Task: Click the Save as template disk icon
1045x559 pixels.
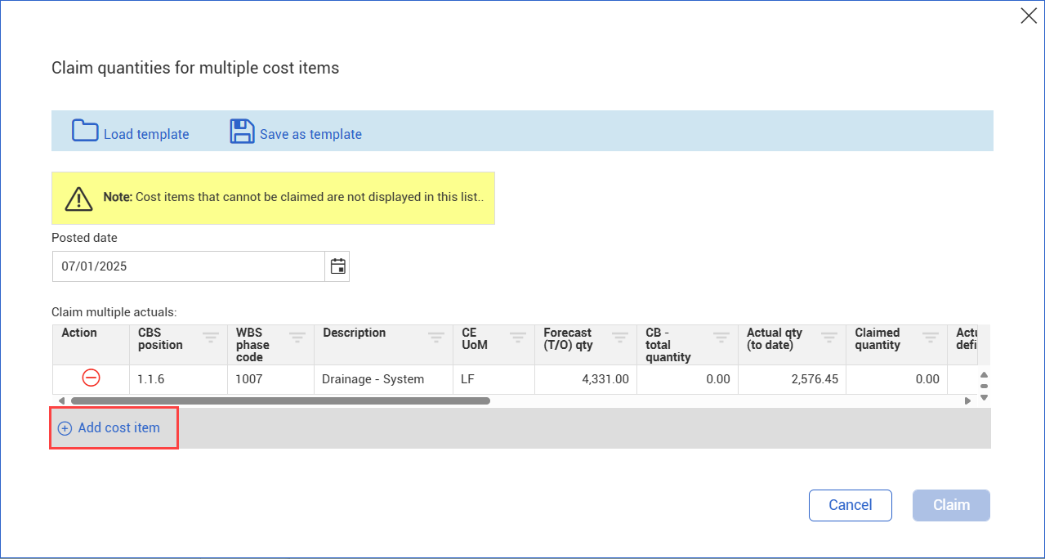Action: [x=242, y=132]
